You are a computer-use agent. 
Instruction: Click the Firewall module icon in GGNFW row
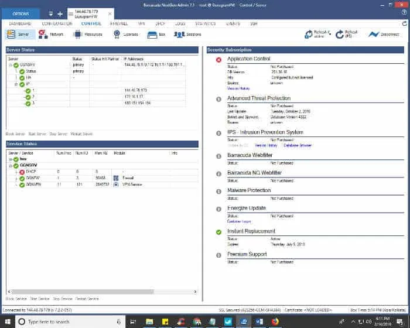(116, 178)
